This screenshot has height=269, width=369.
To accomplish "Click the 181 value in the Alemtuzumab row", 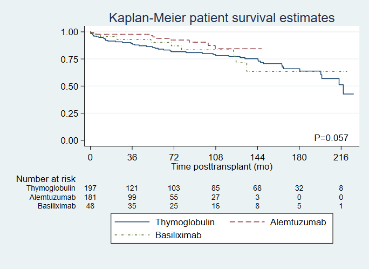I will pos(90,197).
